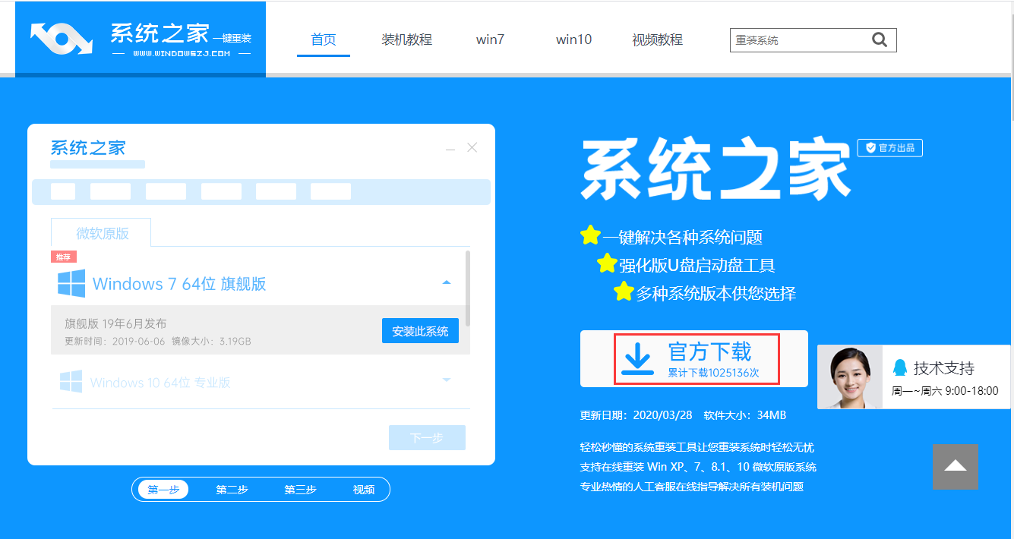Click the support agent photo
This screenshot has width=1014, height=539.
click(850, 377)
